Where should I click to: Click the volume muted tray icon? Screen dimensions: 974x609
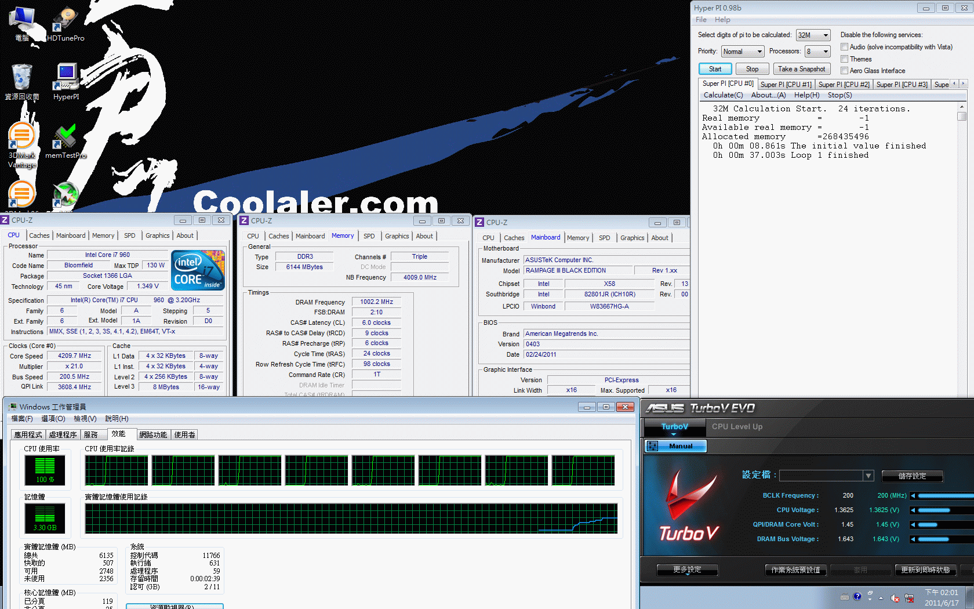coord(895,598)
